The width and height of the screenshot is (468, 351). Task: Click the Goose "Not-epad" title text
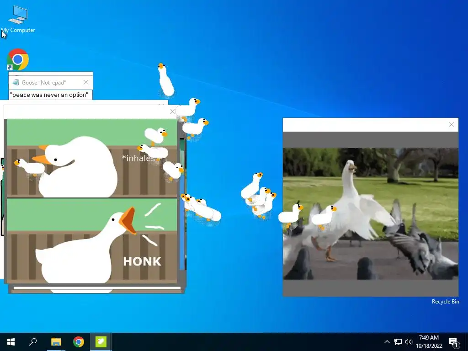coord(44,83)
